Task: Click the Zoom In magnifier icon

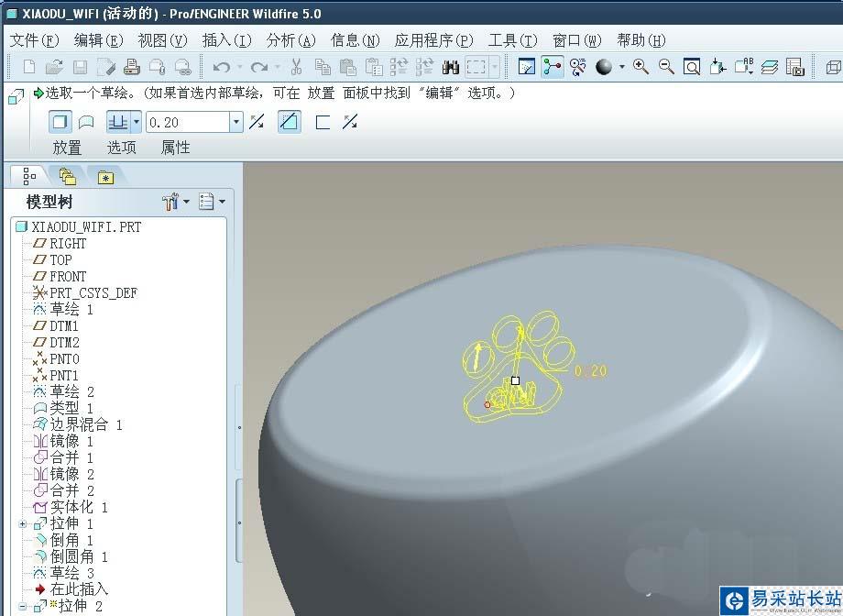Action: click(x=640, y=67)
